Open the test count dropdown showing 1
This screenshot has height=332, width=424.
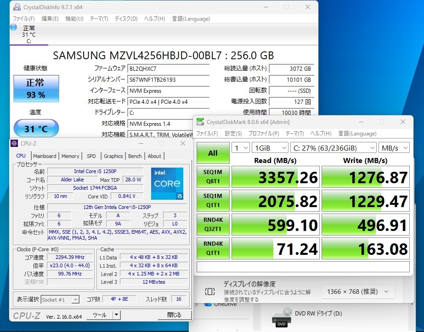click(x=241, y=148)
